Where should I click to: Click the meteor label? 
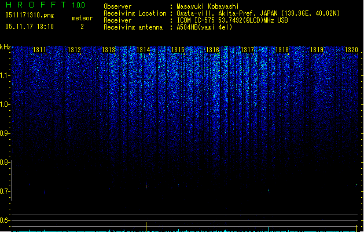click(x=82, y=18)
